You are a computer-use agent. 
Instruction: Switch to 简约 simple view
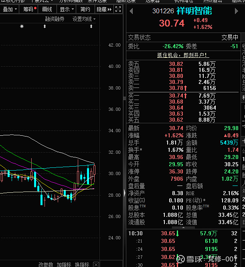click(x=85, y=9)
